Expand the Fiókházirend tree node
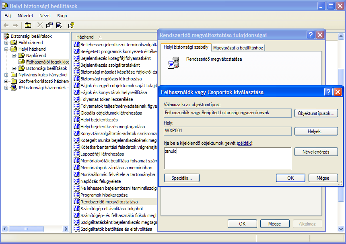346x244 pixels. click(x=6, y=43)
